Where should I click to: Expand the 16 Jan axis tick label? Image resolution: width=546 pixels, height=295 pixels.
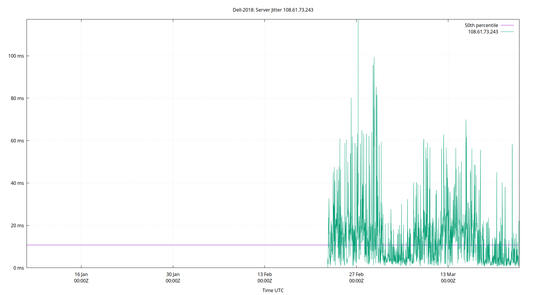(81, 277)
